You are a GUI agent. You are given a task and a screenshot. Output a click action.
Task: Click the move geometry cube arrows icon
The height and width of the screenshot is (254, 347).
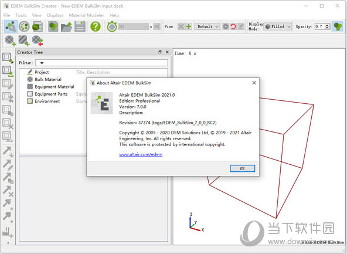click(8, 97)
